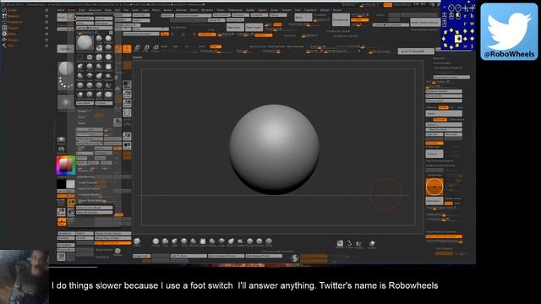The height and width of the screenshot is (304, 541).
Task: Click the letter w in the blue overlay
Action: (x=472, y=24)
